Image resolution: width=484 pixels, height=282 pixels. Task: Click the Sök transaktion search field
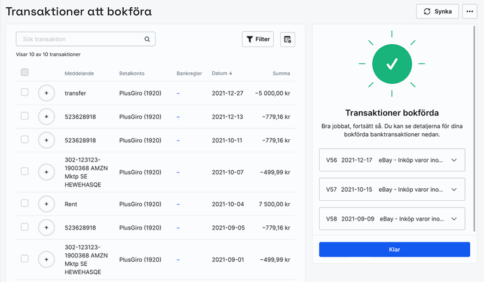tap(81, 39)
